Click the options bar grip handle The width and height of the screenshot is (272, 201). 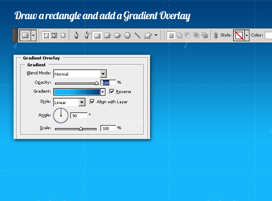coord(15,35)
